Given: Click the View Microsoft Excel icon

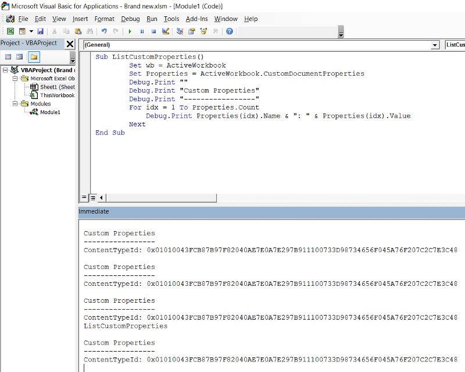Looking at the screenshot, I should pos(9,30).
